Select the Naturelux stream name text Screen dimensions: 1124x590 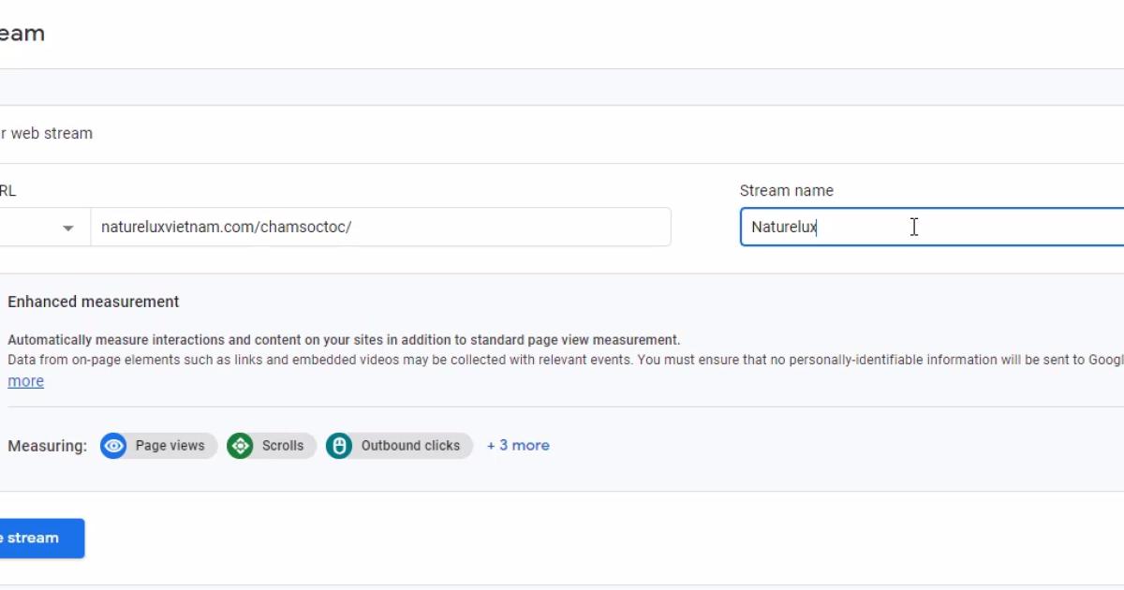click(x=783, y=227)
